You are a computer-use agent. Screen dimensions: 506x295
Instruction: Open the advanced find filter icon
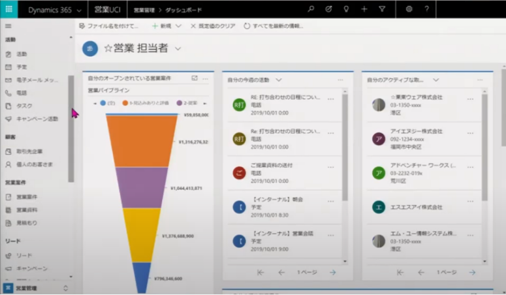[x=382, y=9]
